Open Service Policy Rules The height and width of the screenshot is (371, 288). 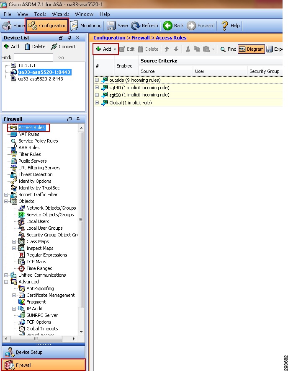pyautogui.click(x=38, y=141)
